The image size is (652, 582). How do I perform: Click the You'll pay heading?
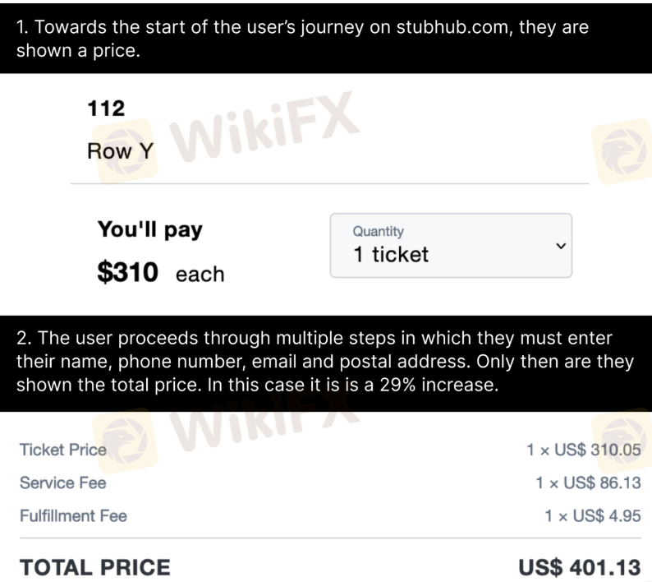coord(149,230)
